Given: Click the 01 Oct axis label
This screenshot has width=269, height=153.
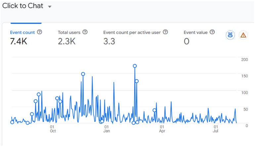Looking at the screenshot, I should point(53,129).
